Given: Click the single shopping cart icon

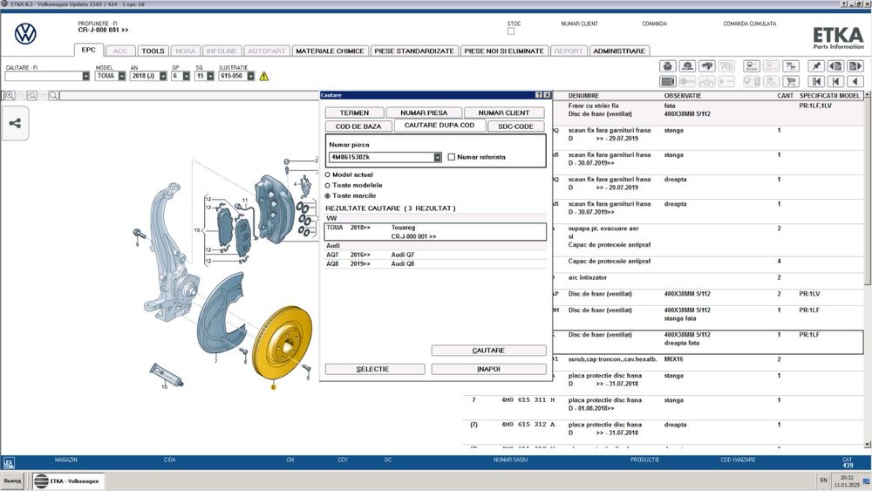Looking at the screenshot, I should point(790,81).
